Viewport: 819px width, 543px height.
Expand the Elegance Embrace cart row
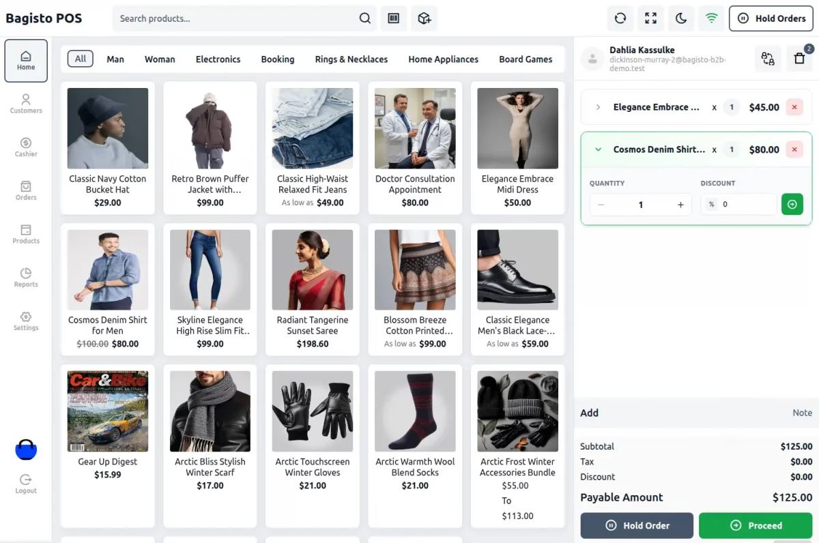pos(598,107)
